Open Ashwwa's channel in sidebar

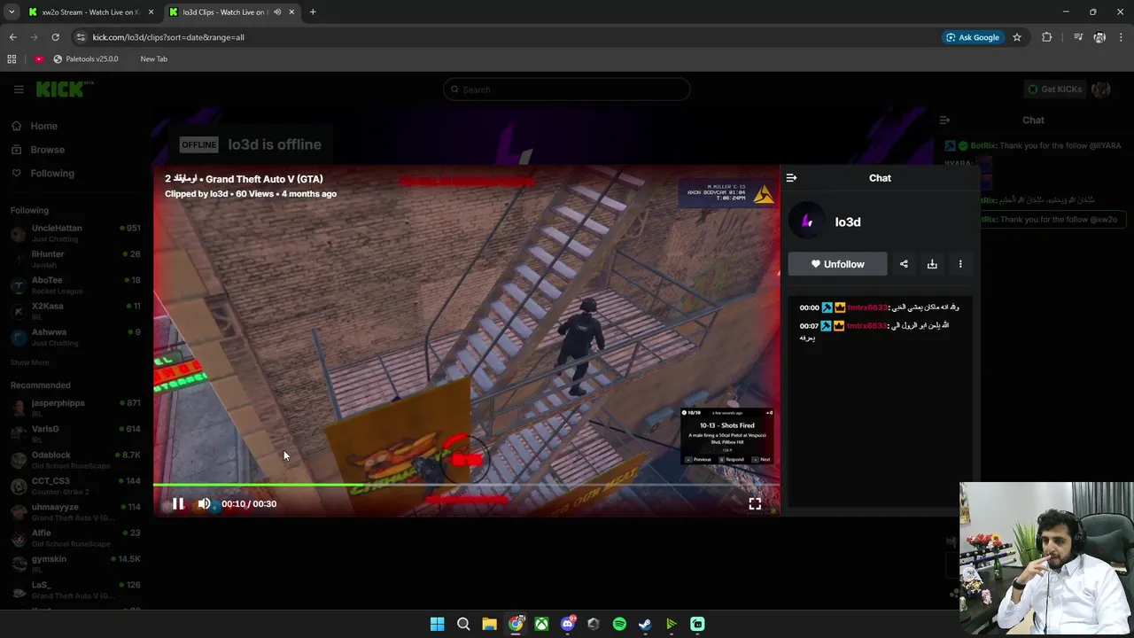[x=75, y=337]
